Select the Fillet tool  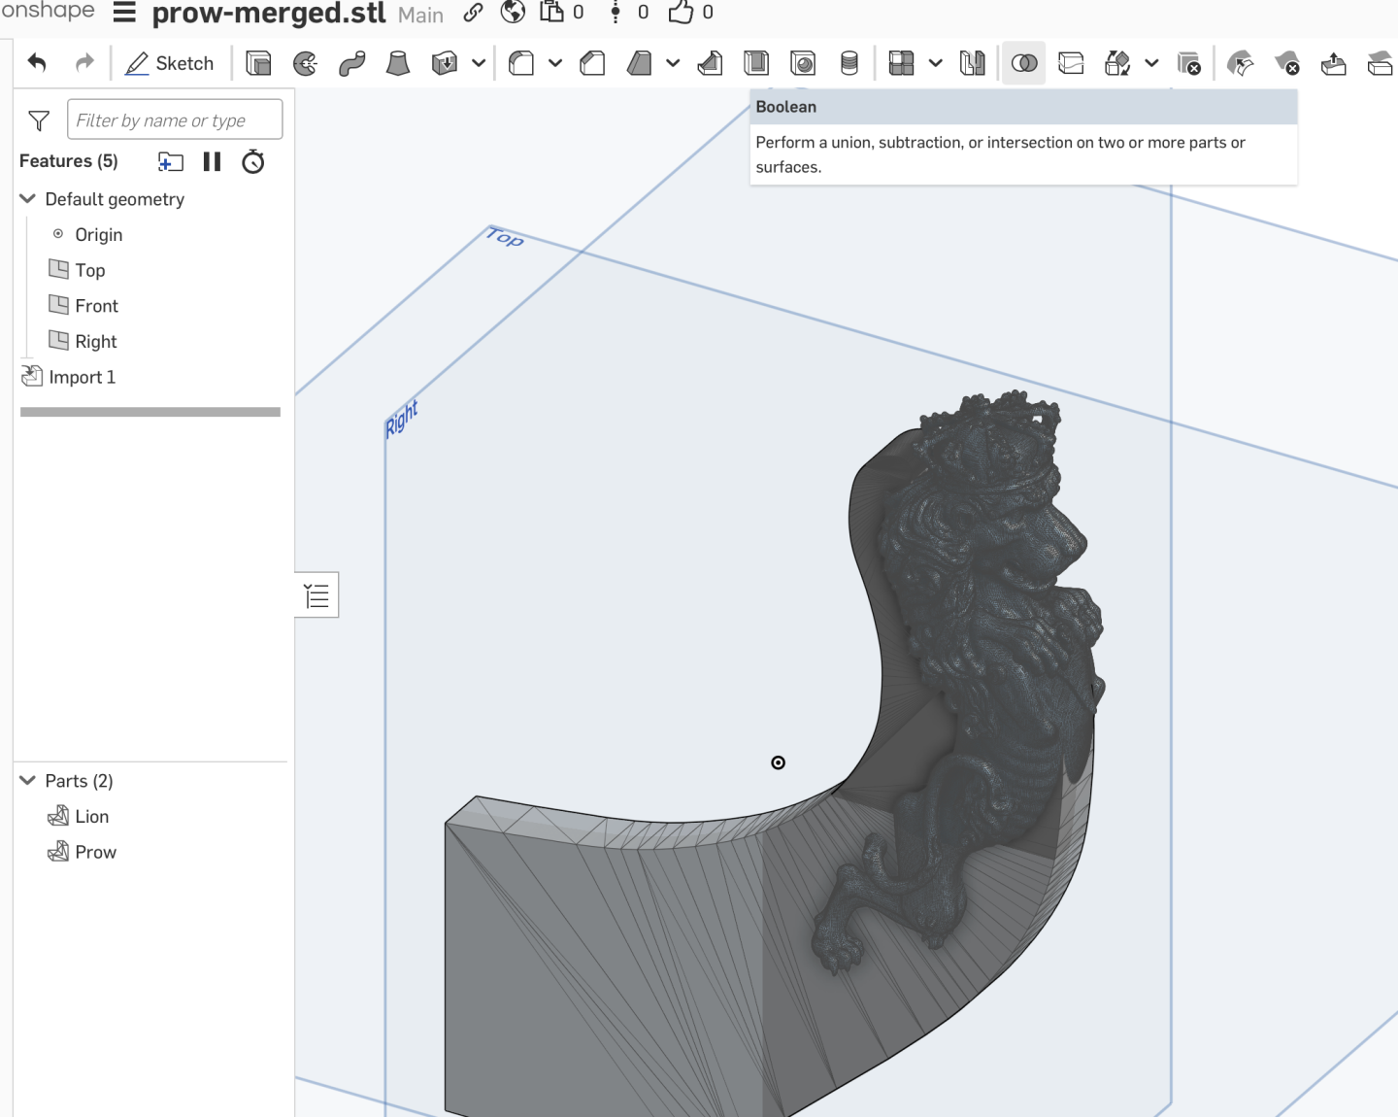521,62
